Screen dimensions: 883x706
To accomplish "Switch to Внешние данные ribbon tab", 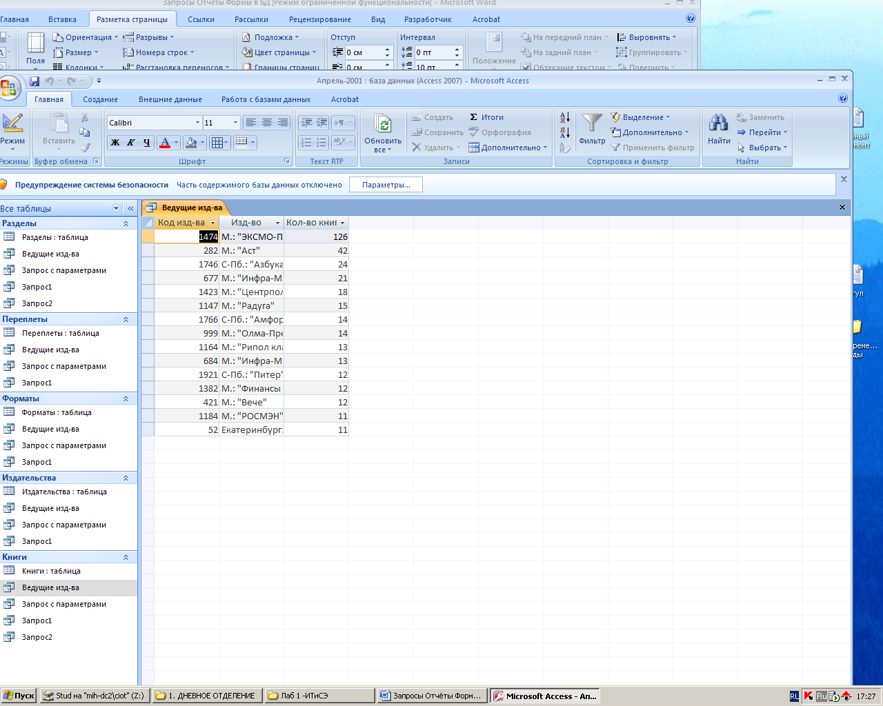I will [170, 99].
